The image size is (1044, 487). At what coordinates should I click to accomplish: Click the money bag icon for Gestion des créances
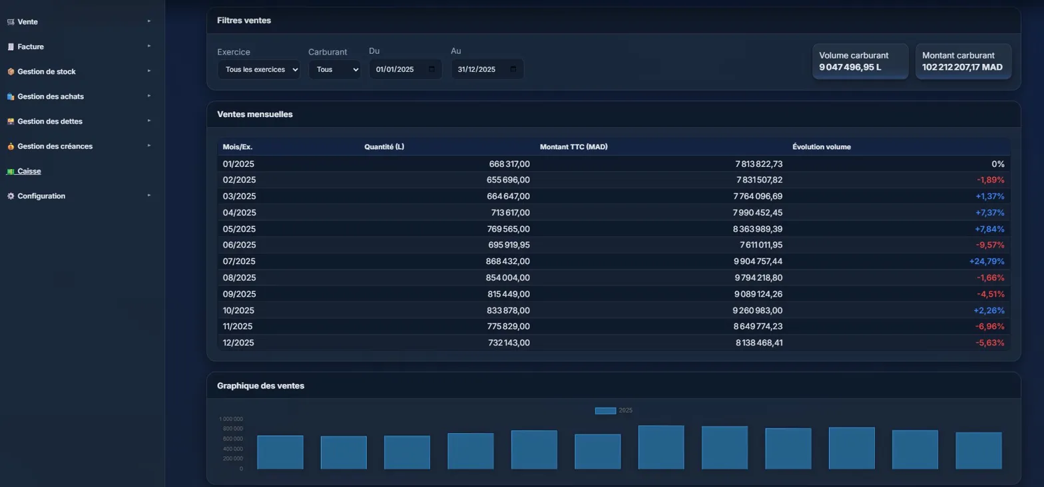[10, 146]
